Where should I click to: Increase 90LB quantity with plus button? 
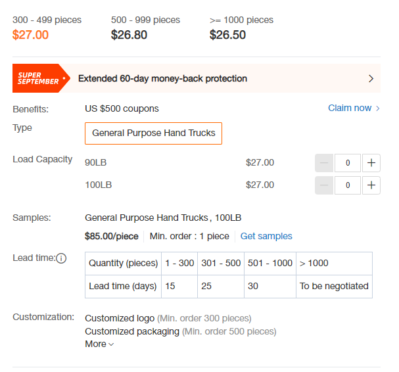371,162
